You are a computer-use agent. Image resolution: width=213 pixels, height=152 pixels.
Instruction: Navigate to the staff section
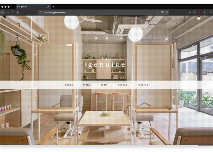click(x=104, y=85)
